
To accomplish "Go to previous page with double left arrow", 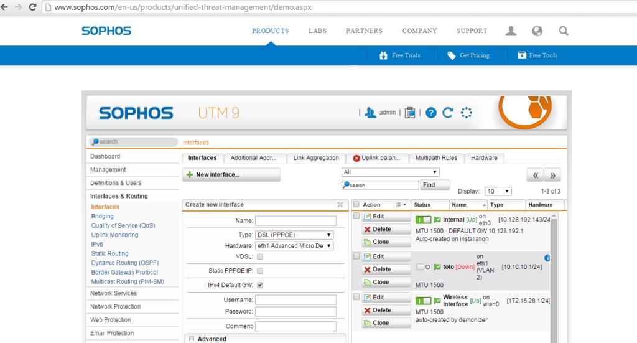I will [x=536, y=175].
